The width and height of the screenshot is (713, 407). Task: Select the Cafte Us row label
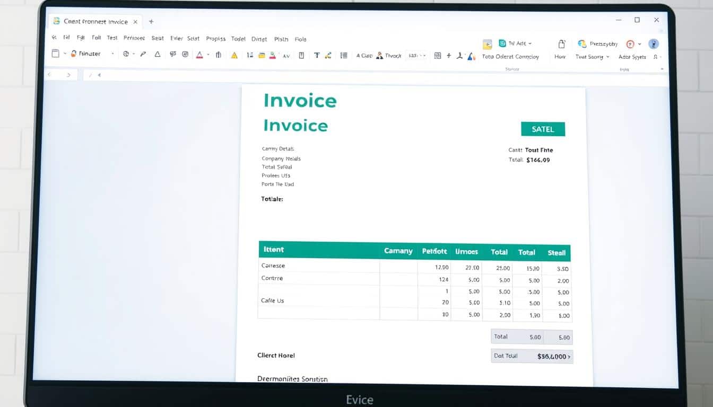point(273,300)
